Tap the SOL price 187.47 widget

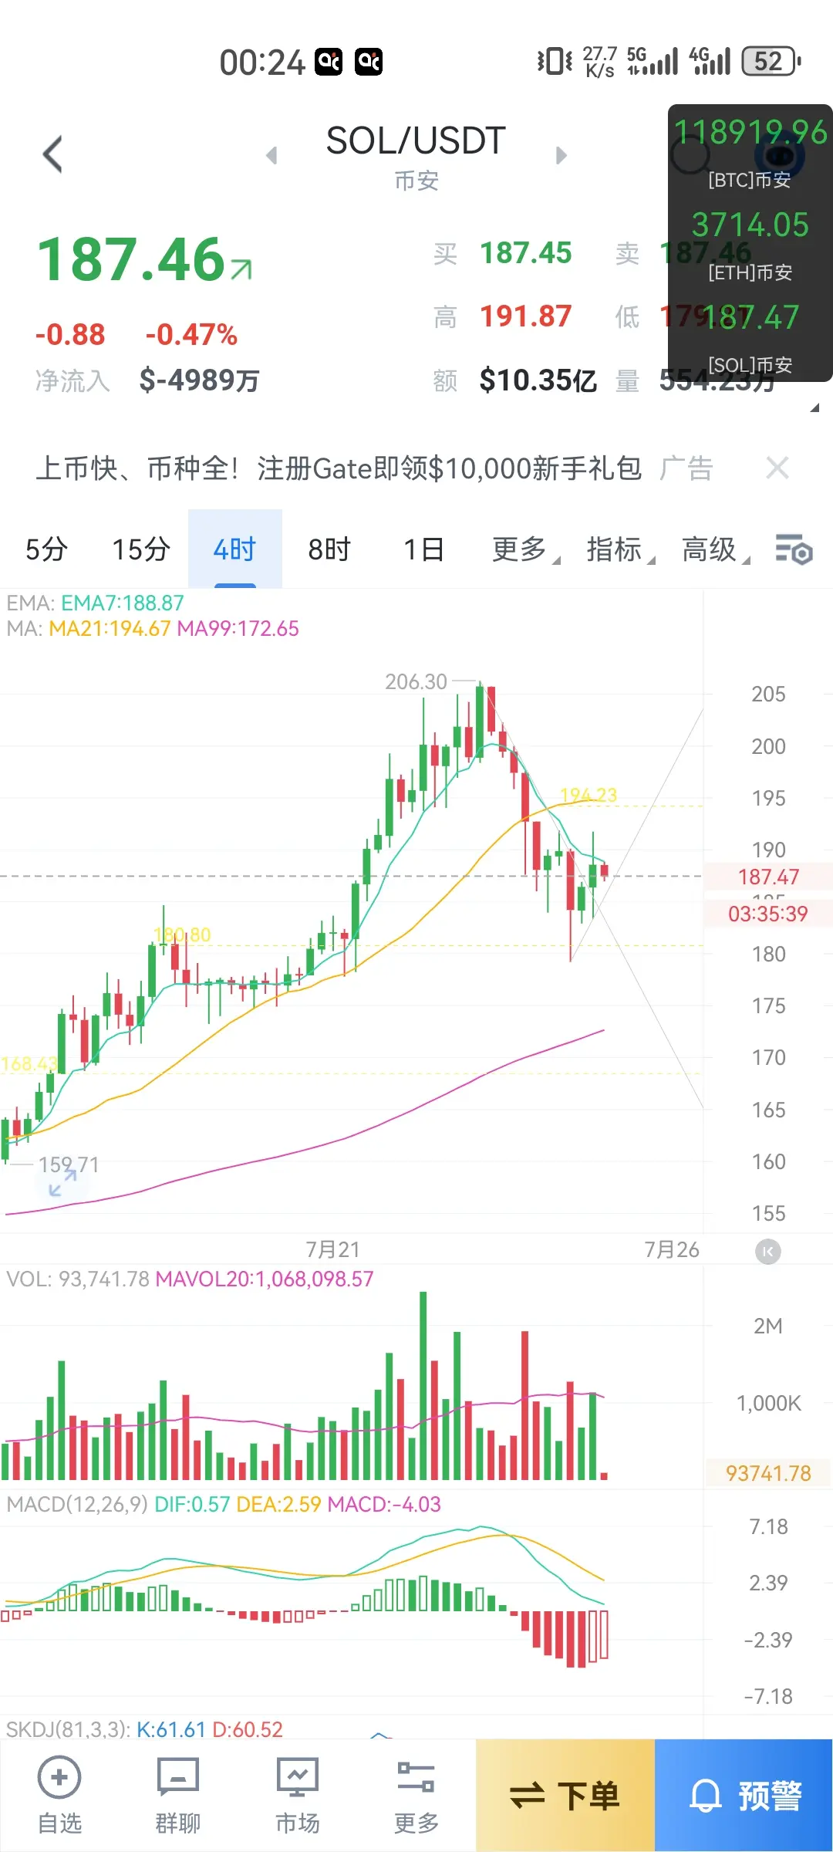(x=750, y=317)
